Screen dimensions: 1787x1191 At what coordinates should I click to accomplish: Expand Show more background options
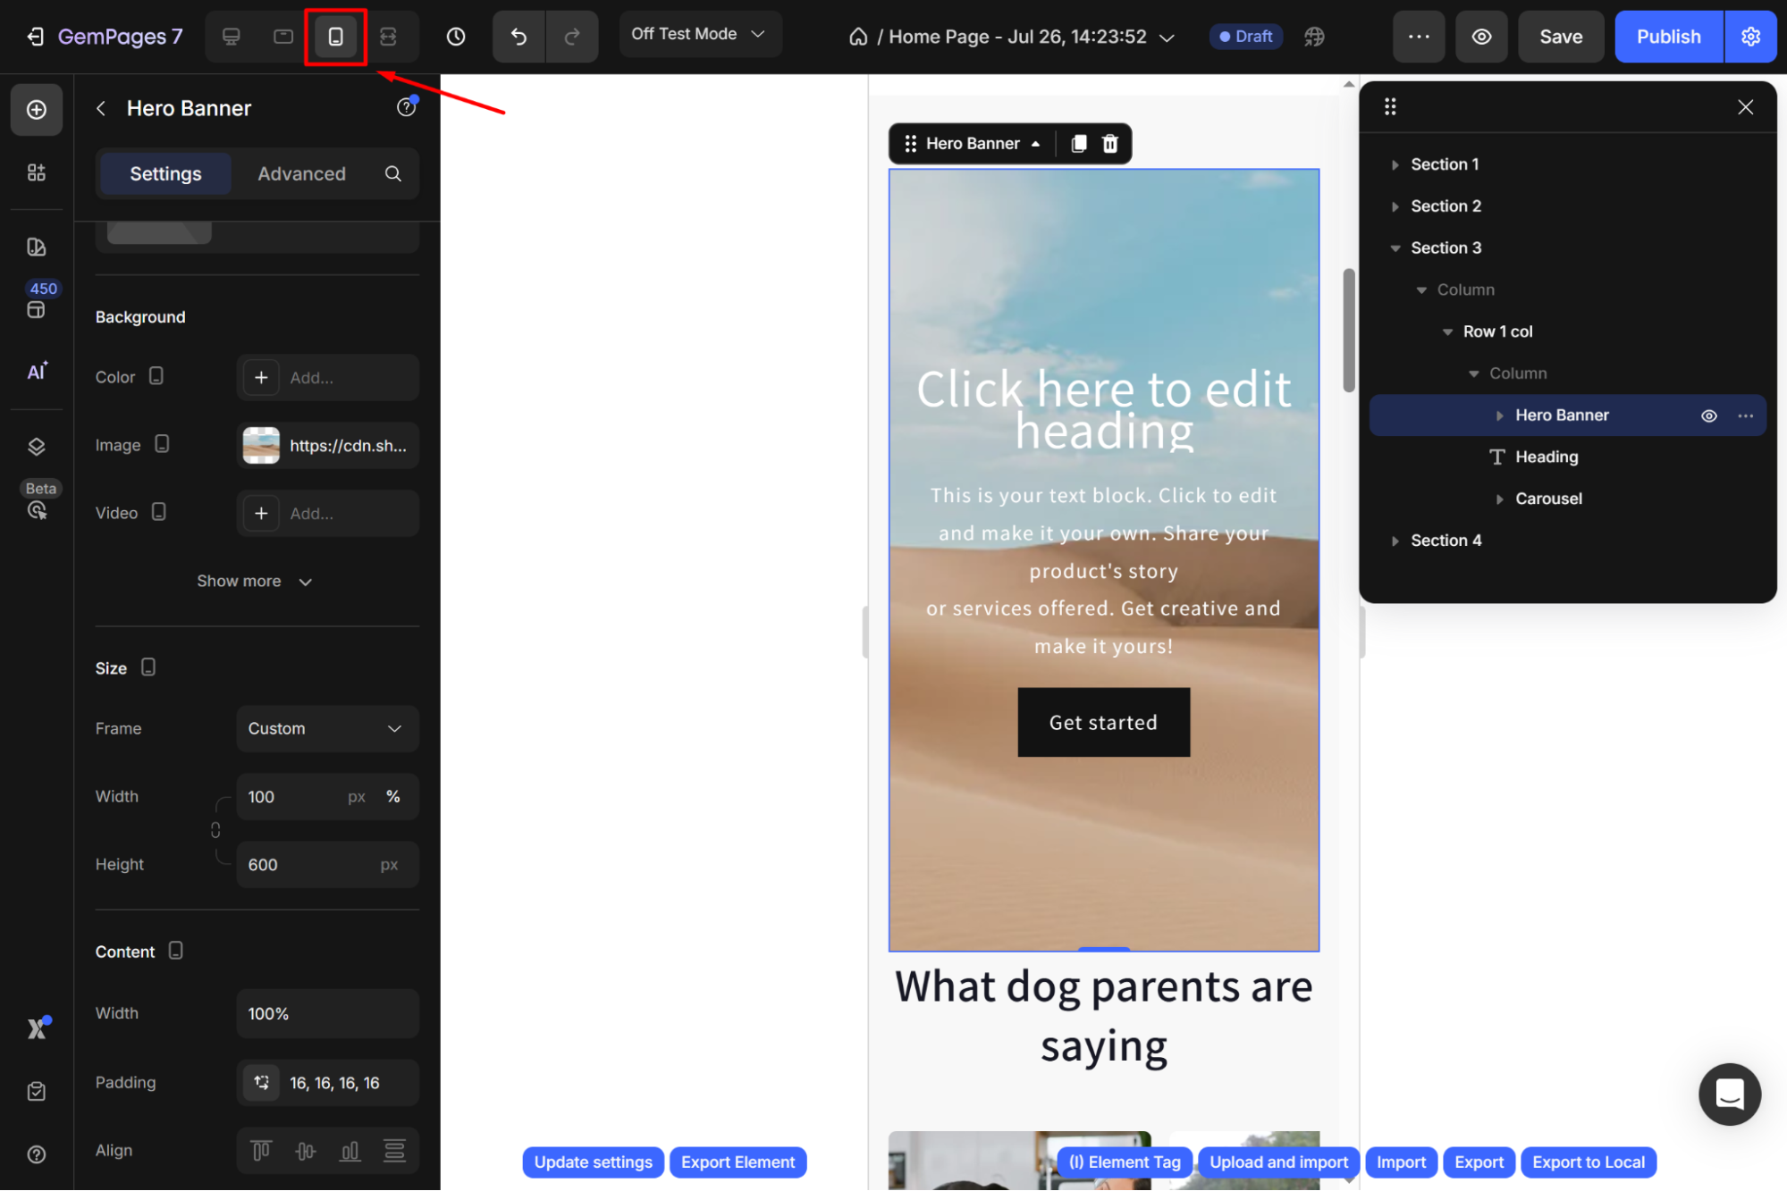pyautogui.click(x=255, y=581)
